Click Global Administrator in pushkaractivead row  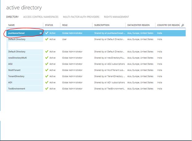pyautogui.click(x=72, y=33)
